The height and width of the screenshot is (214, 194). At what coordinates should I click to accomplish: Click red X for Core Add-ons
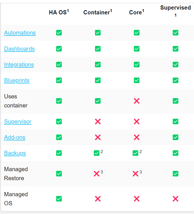coord(137,137)
